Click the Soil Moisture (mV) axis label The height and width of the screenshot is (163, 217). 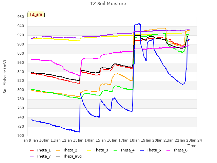(5, 77)
